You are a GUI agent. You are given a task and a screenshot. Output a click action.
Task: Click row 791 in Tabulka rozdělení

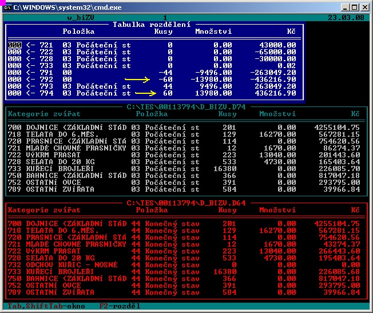click(152, 73)
